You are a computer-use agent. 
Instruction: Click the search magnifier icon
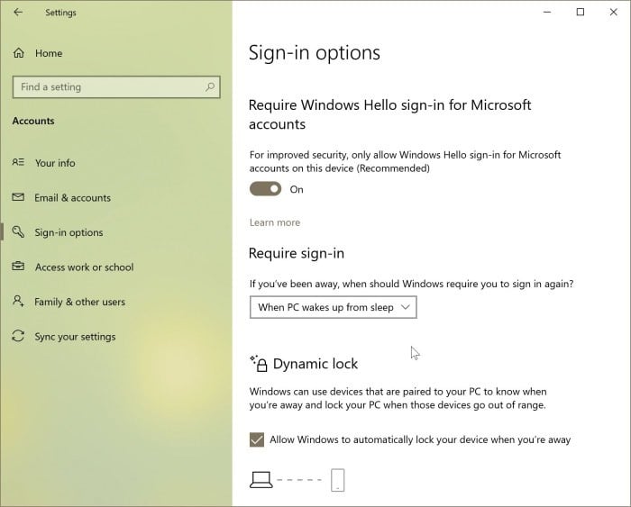[210, 86]
